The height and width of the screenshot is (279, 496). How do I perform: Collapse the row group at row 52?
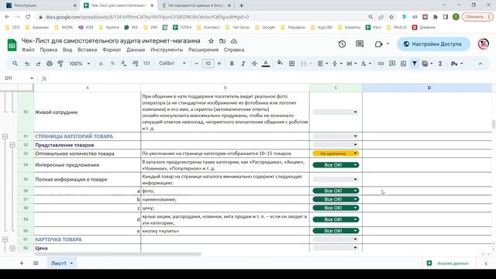click(x=12, y=145)
